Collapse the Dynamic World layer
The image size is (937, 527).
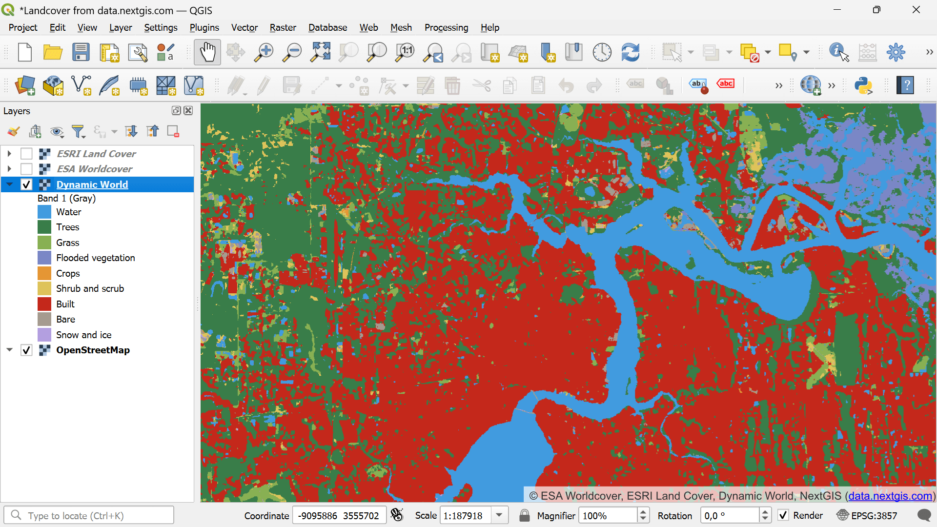click(9, 184)
